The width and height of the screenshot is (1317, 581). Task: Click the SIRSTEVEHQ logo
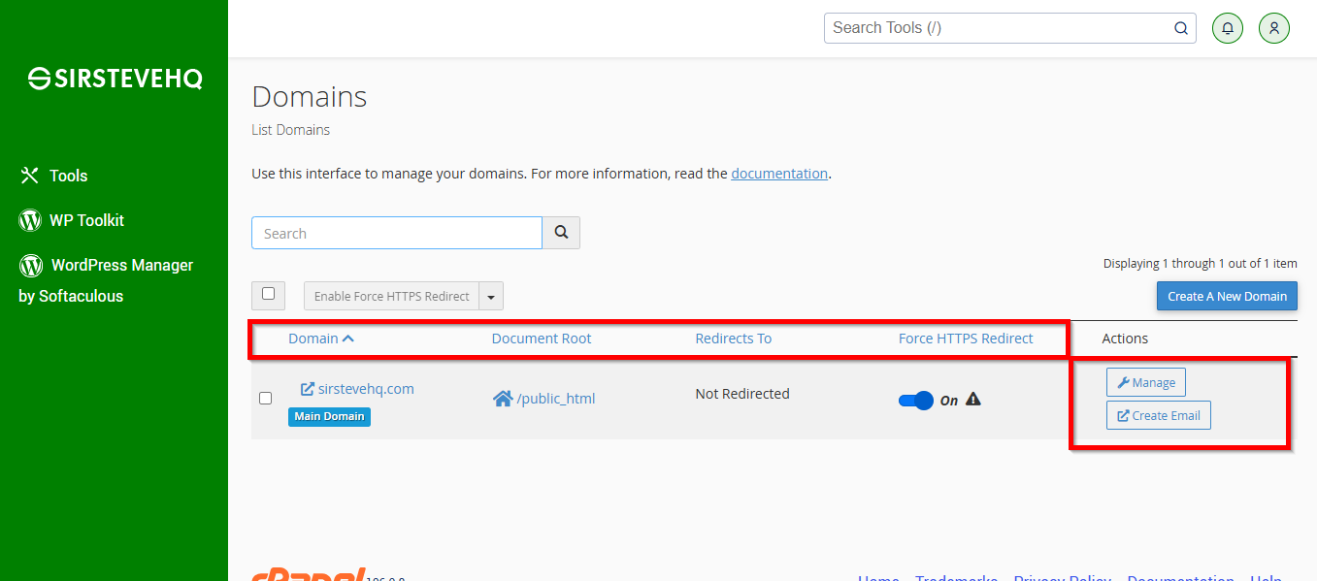(115, 79)
